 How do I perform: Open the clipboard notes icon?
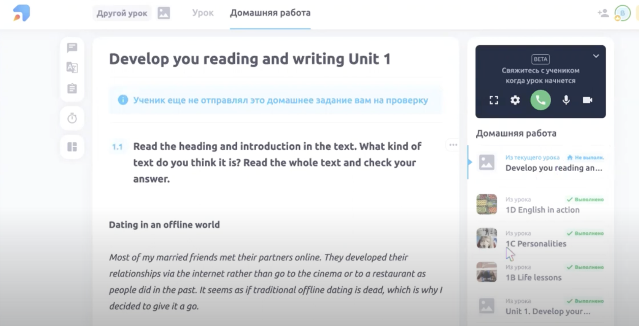(72, 88)
